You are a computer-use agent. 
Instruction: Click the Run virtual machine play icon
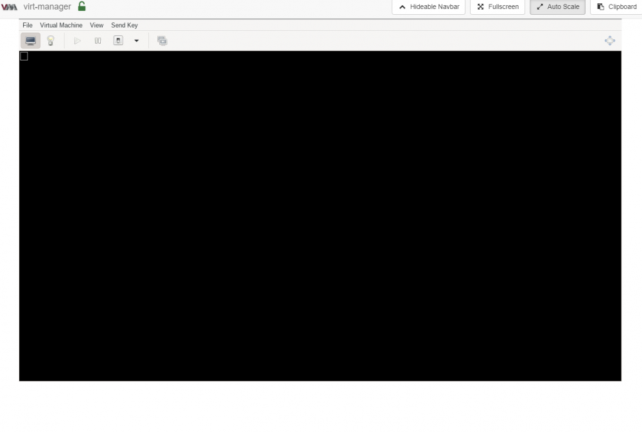click(78, 40)
